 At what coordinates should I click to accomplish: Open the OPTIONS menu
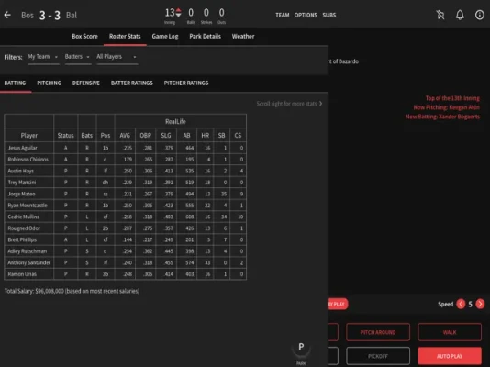coord(306,15)
